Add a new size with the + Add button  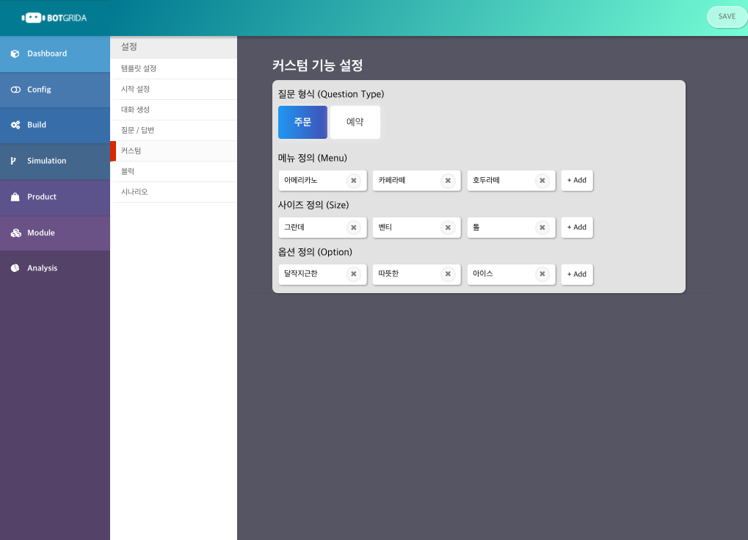pyautogui.click(x=576, y=227)
